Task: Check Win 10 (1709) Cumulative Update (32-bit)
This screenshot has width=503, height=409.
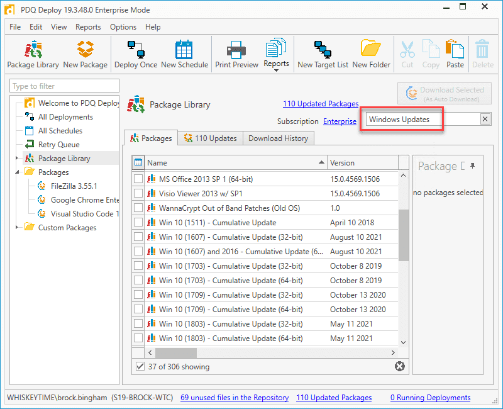Action: coord(138,294)
